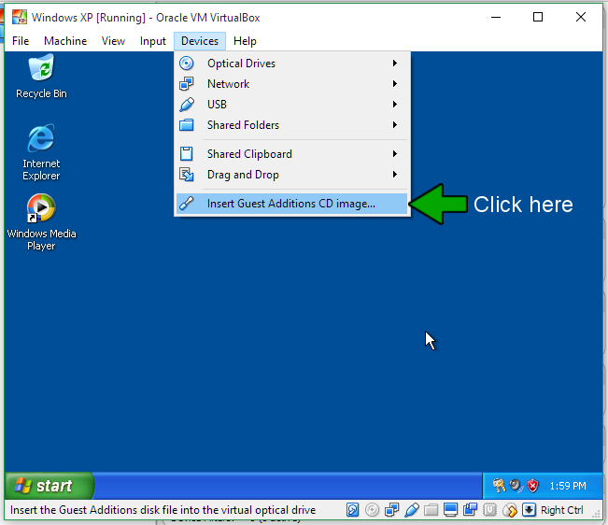Click the recording screens status bar icon
Screen dimensions: 608x525
(x=470, y=510)
